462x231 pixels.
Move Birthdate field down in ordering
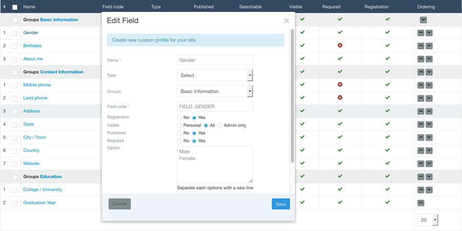pos(429,46)
